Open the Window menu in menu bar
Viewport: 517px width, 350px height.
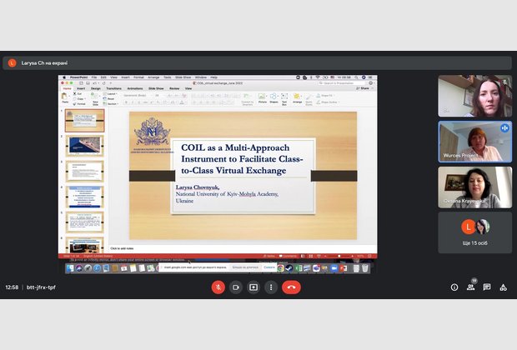pyautogui.click(x=201, y=77)
